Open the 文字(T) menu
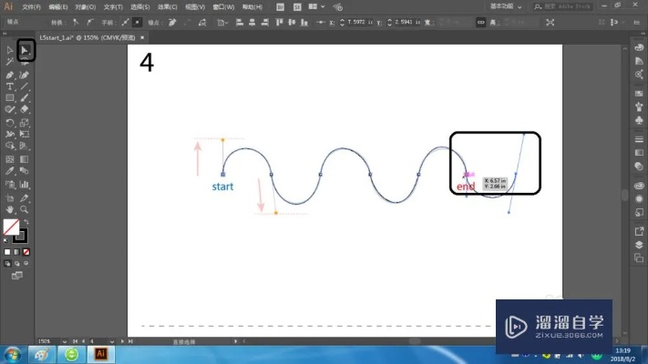The image size is (648, 364). point(113,7)
